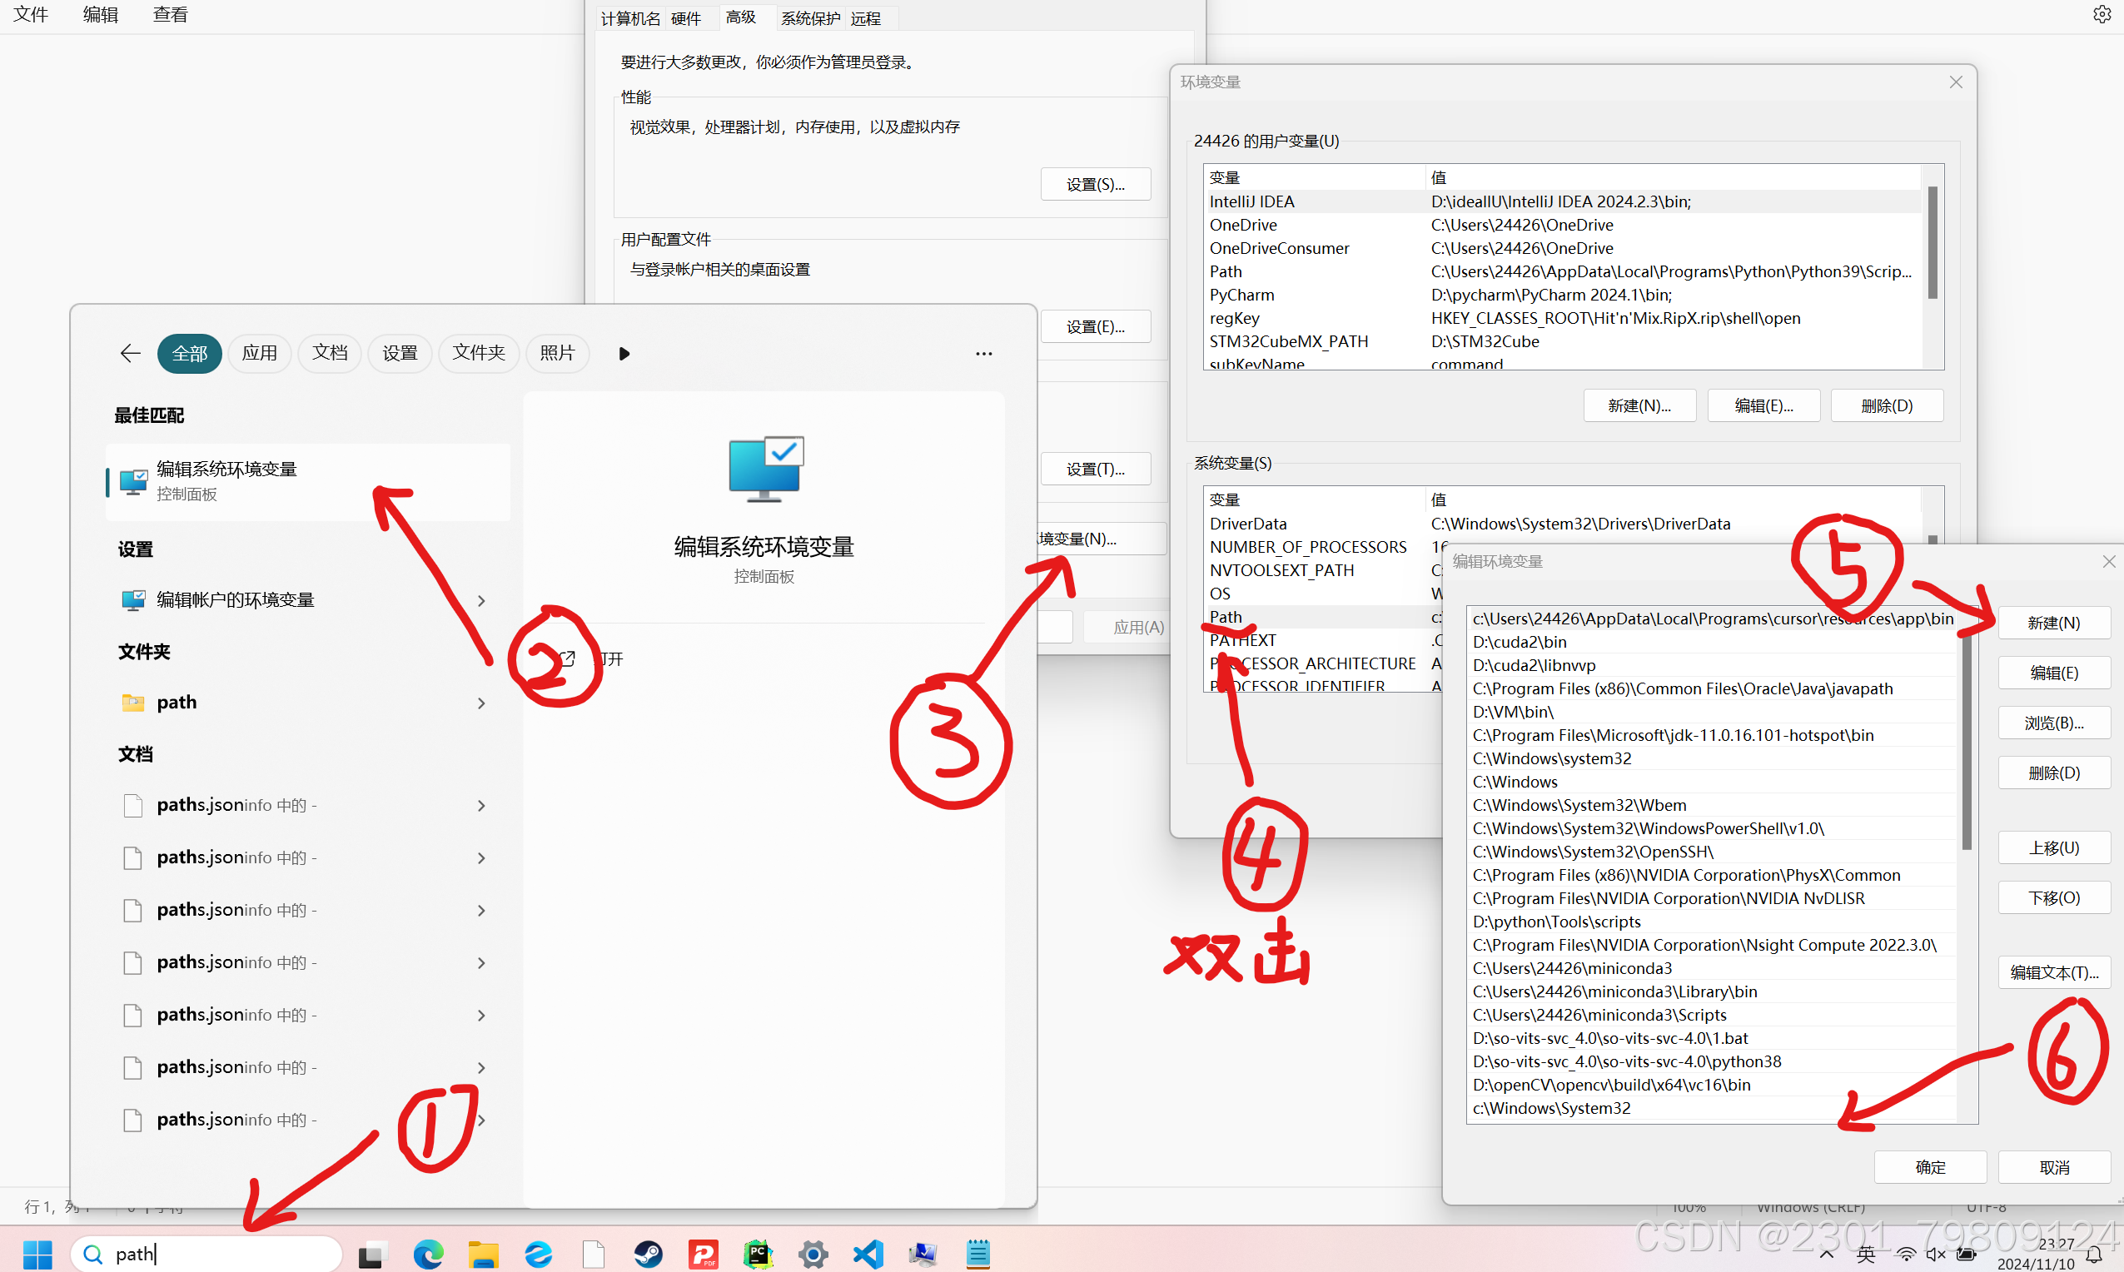Viewport: 2124px width, 1272px height.
Task: Open Notepad from the taskbar
Action: click(x=977, y=1254)
